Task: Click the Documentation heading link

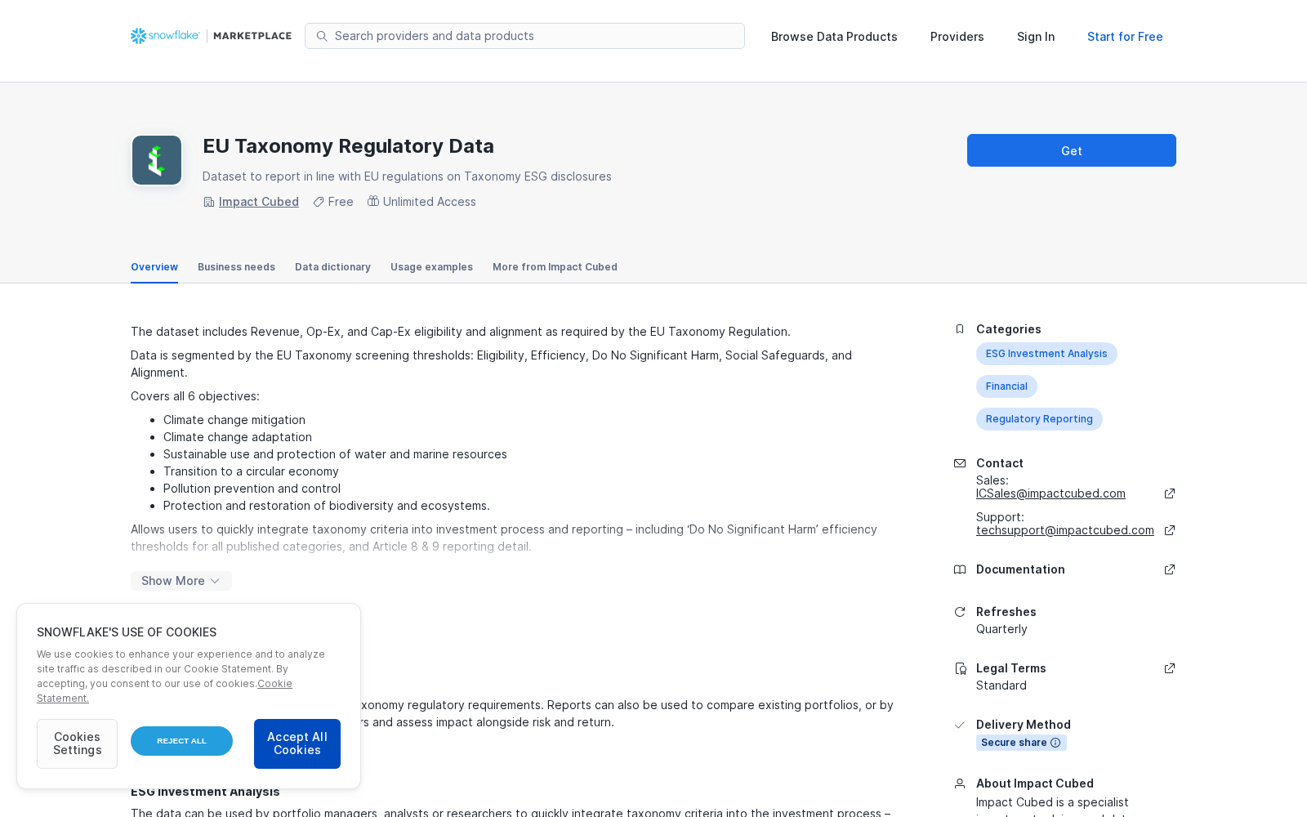Action: (1020, 569)
